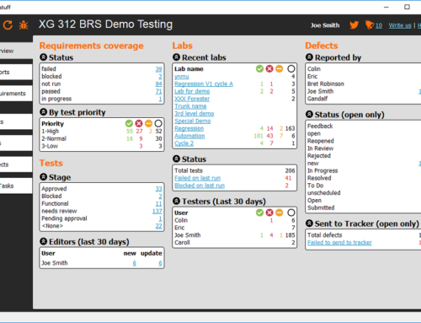Open passed requirements count 71
Screen dimensions: 421x323
159,91
